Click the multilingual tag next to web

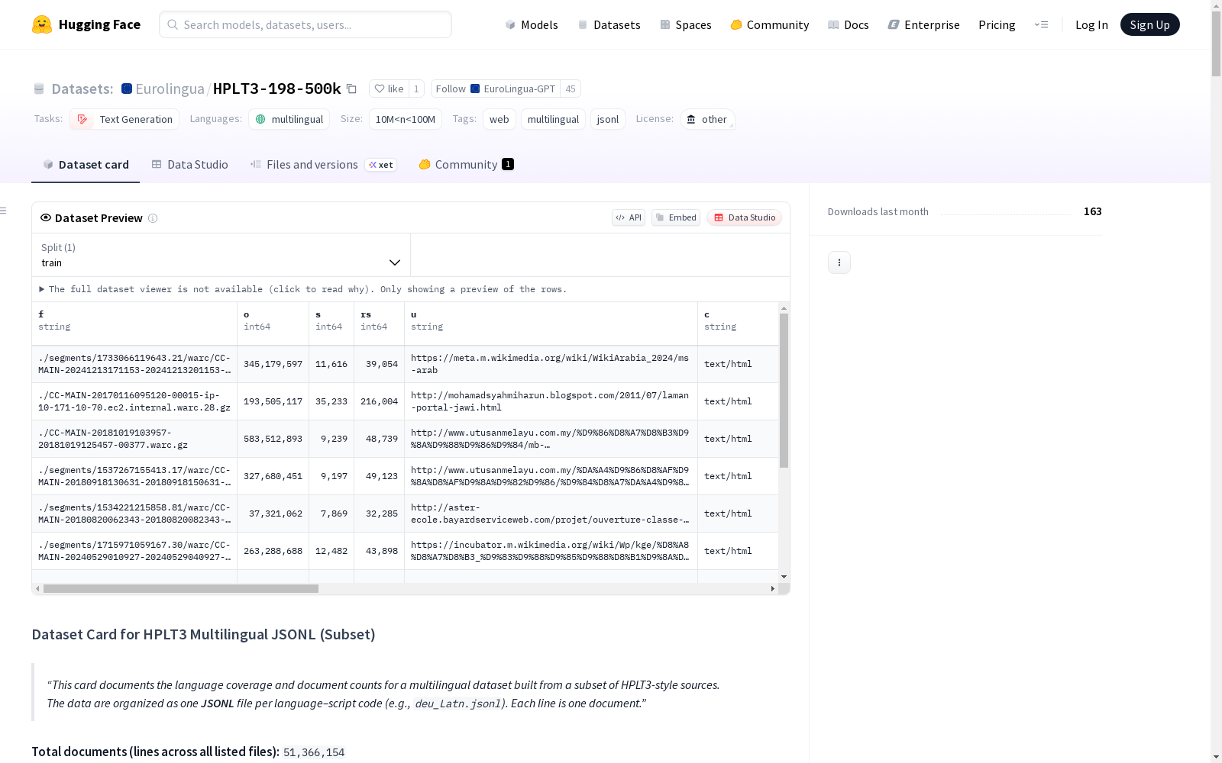554,119
